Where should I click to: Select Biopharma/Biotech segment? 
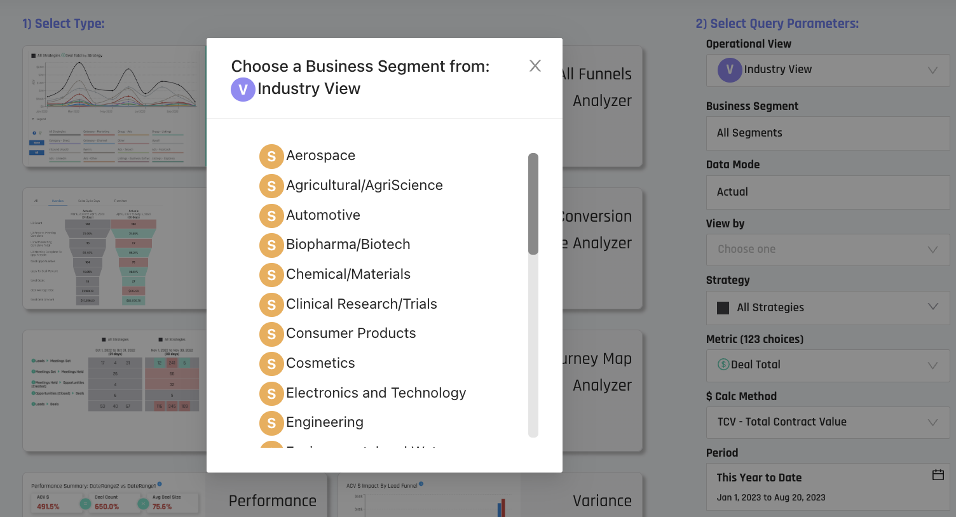[348, 245]
